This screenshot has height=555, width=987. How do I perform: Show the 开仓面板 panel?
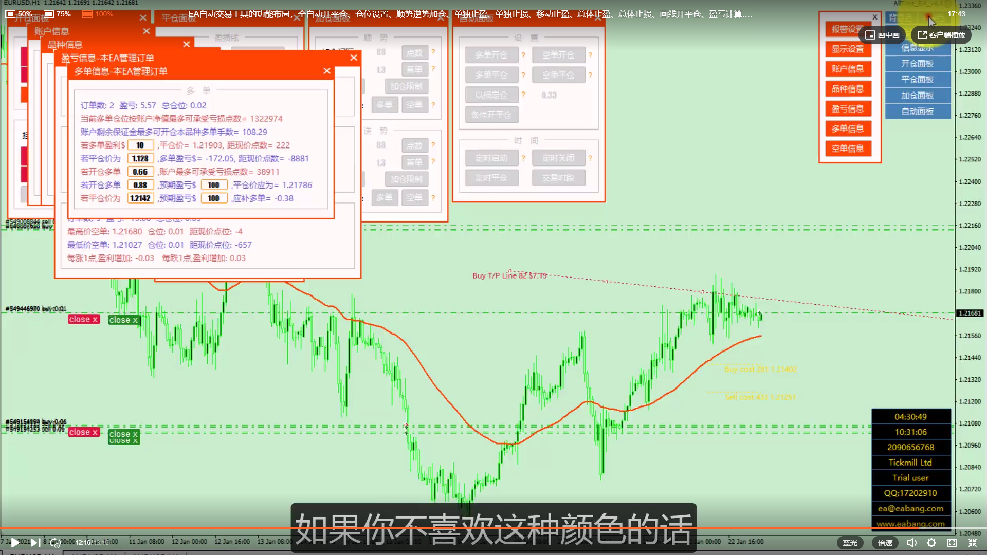(918, 64)
